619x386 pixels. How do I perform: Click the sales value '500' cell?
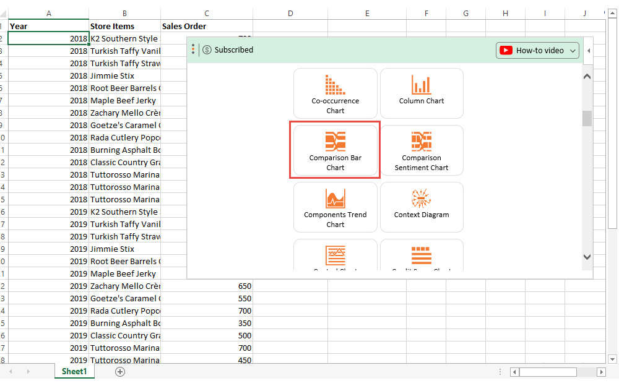click(207, 336)
